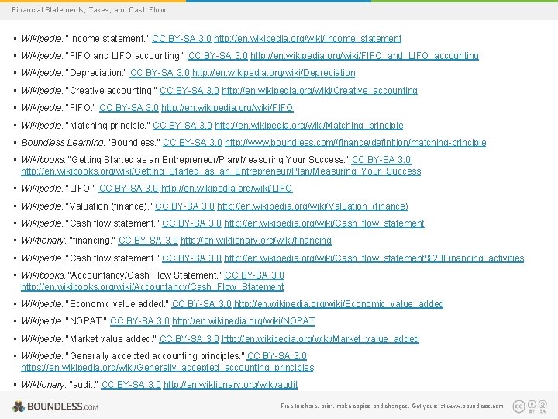Open the Income statement Wikipedia URL
Viewport: 558px width, 419px height.
pyautogui.click(x=308, y=39)
